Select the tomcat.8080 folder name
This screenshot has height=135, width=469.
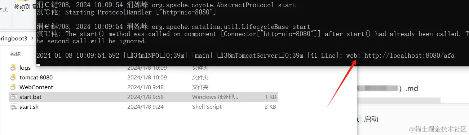click(x=36, y=77)
